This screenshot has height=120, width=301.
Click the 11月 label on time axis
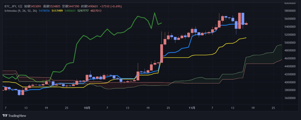192,108
